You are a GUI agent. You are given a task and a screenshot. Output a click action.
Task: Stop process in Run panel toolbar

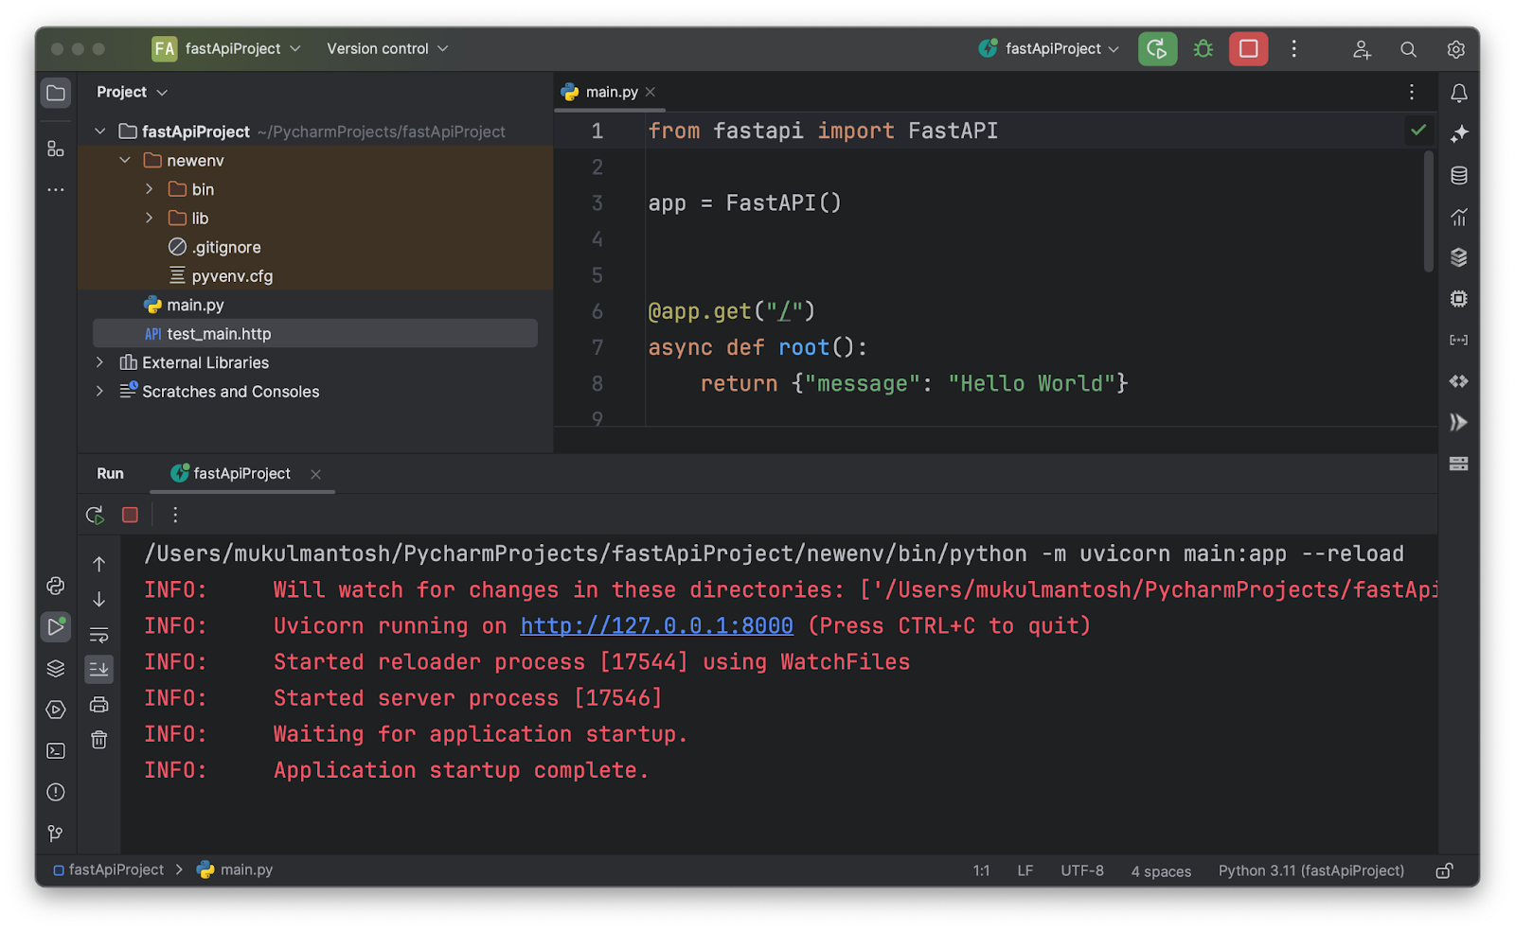(x=130, y=515)
